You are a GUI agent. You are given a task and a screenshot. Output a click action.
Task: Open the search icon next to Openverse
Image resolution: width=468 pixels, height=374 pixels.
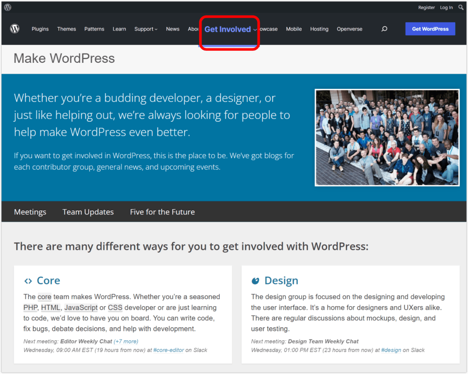tap(384, 29)
